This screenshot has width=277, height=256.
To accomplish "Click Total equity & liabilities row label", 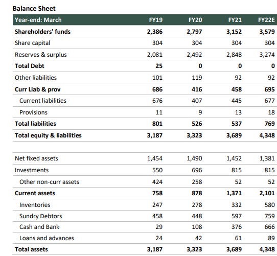I will (x=48, y=135).
